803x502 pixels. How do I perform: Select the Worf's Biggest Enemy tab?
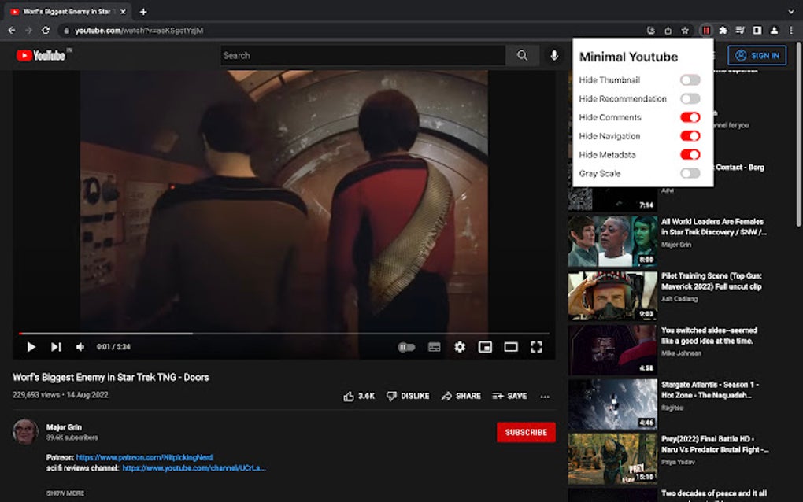[67, 12]
